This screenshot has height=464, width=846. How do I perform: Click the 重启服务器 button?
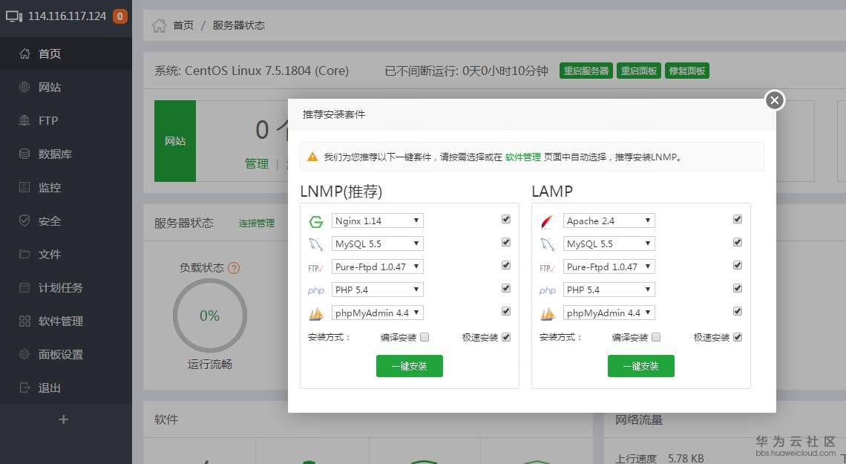coord(586,71)
